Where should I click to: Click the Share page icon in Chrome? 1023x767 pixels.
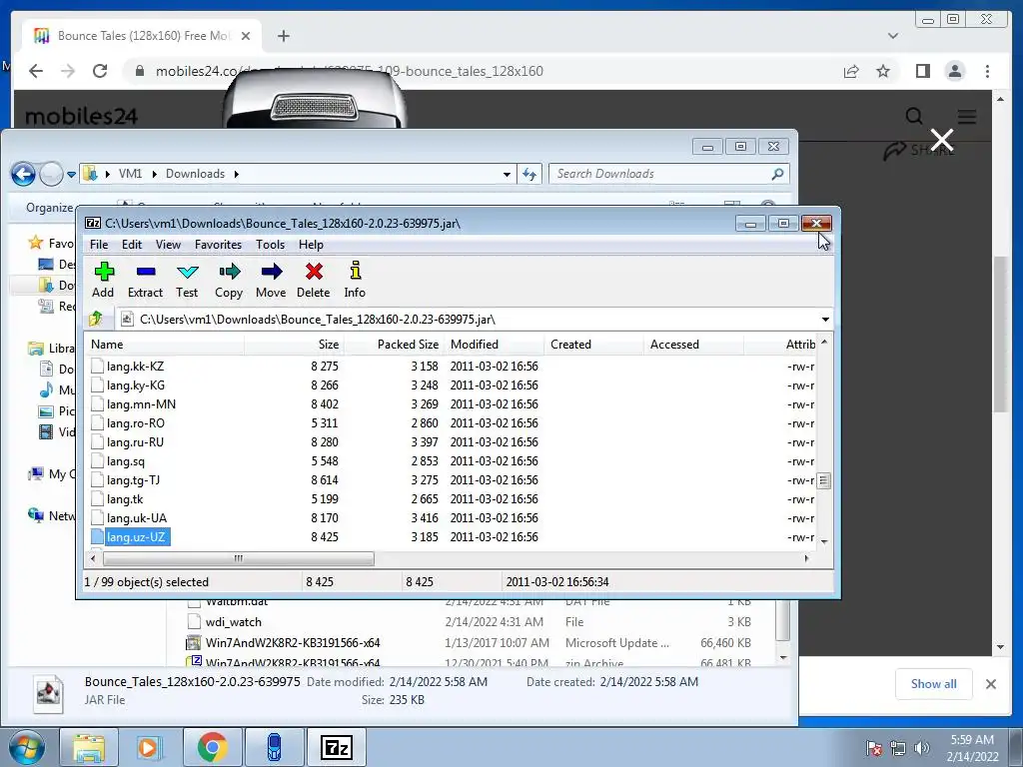(851, 71)
